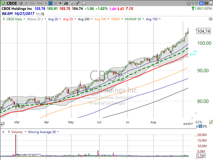Click the high price 105.91
Image resolution: width=213 pixels, height=160 pixels.
tap(52, 9)
